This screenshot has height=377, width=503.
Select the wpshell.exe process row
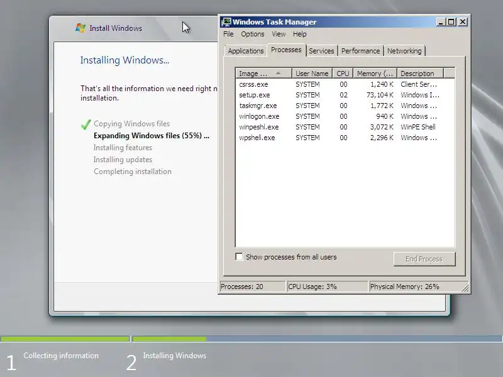[345, 138]
